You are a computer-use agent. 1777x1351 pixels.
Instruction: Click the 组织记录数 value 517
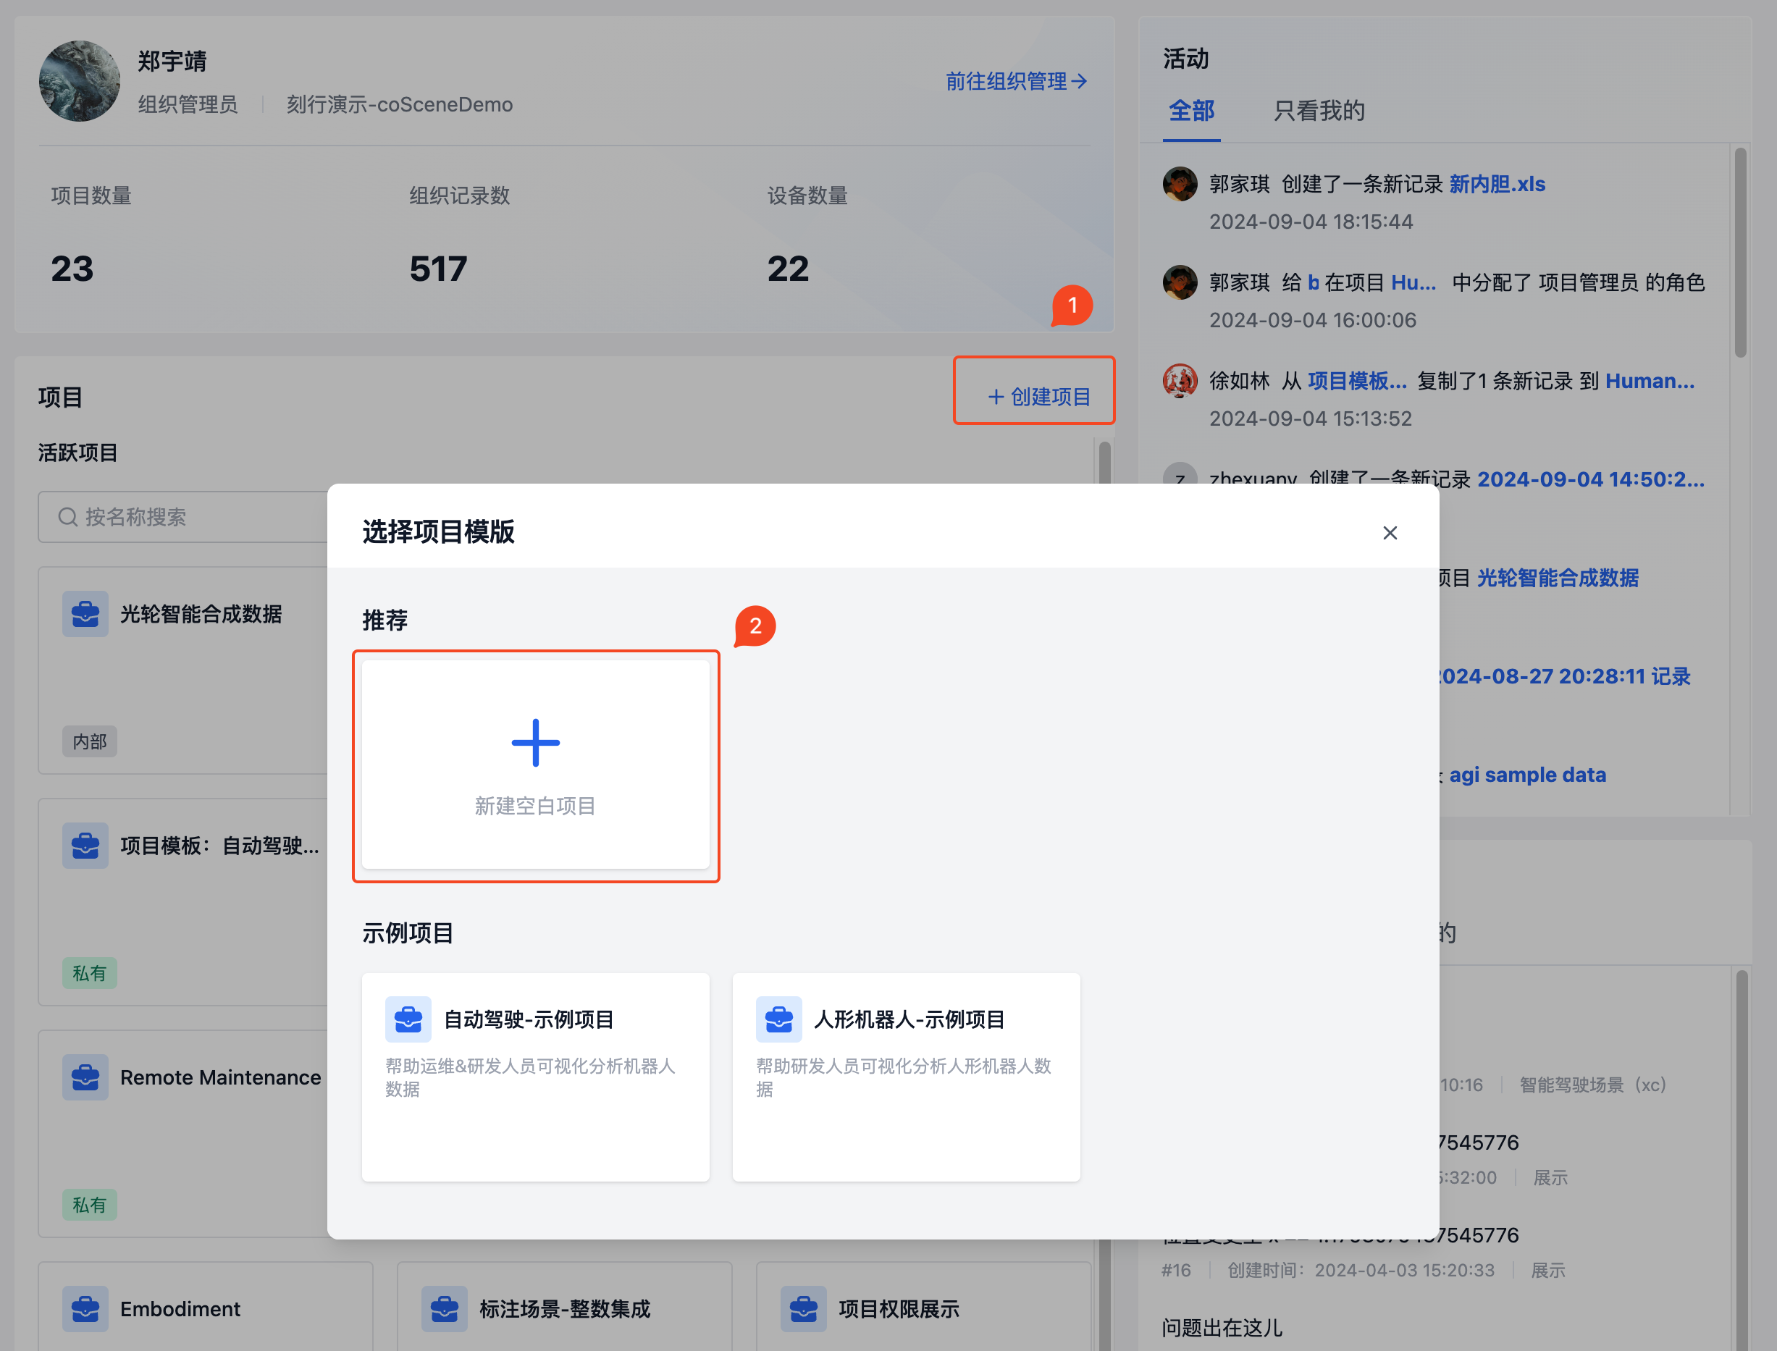[x=438, y=269]
